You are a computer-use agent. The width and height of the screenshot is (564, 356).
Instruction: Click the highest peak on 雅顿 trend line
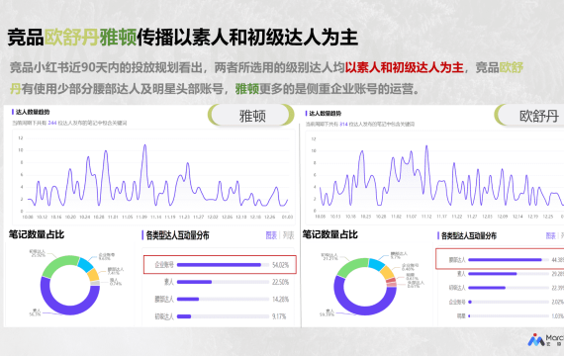(x=144, y=145)
